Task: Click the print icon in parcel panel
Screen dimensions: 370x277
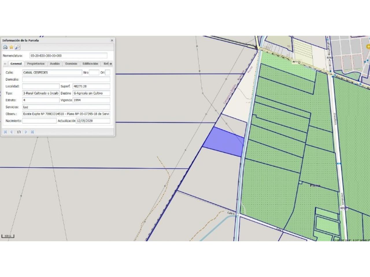Action: [5, 47]
